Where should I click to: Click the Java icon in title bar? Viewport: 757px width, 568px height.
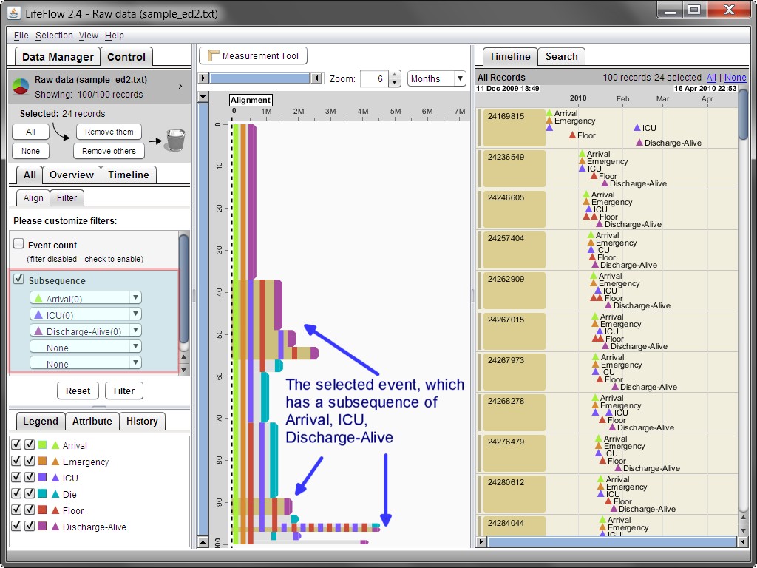click(x=13, y=13)
